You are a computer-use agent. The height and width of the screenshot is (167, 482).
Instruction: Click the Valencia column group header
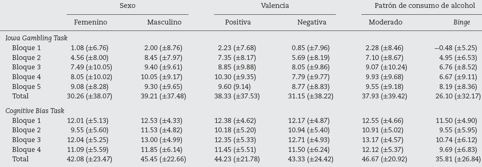coord(275,6)
